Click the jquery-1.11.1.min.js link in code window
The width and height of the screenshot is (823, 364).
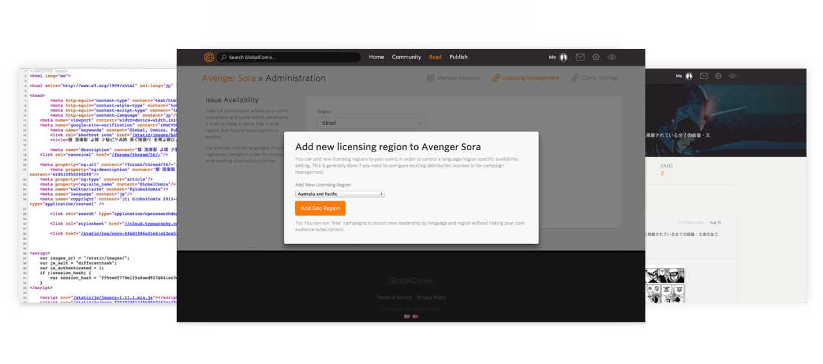pyautogui.click(x=113, y=298)
